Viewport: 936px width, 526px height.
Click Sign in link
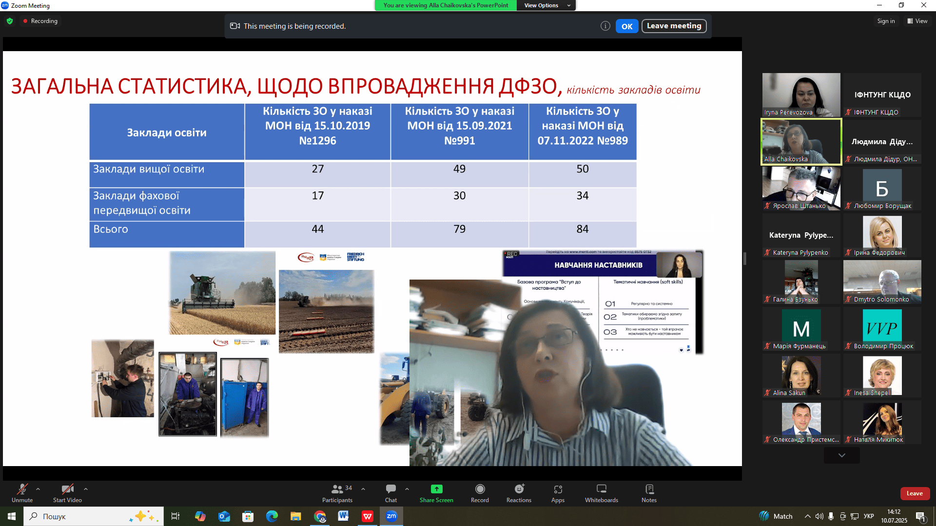coord(886,21)
